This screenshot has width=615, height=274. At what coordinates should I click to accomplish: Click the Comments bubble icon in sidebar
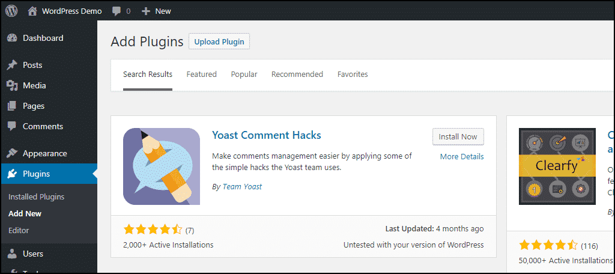tap(12, 126)
